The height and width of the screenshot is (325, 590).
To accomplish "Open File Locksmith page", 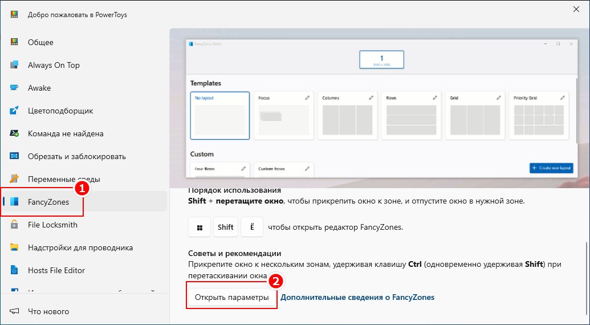I will [85, 225].
